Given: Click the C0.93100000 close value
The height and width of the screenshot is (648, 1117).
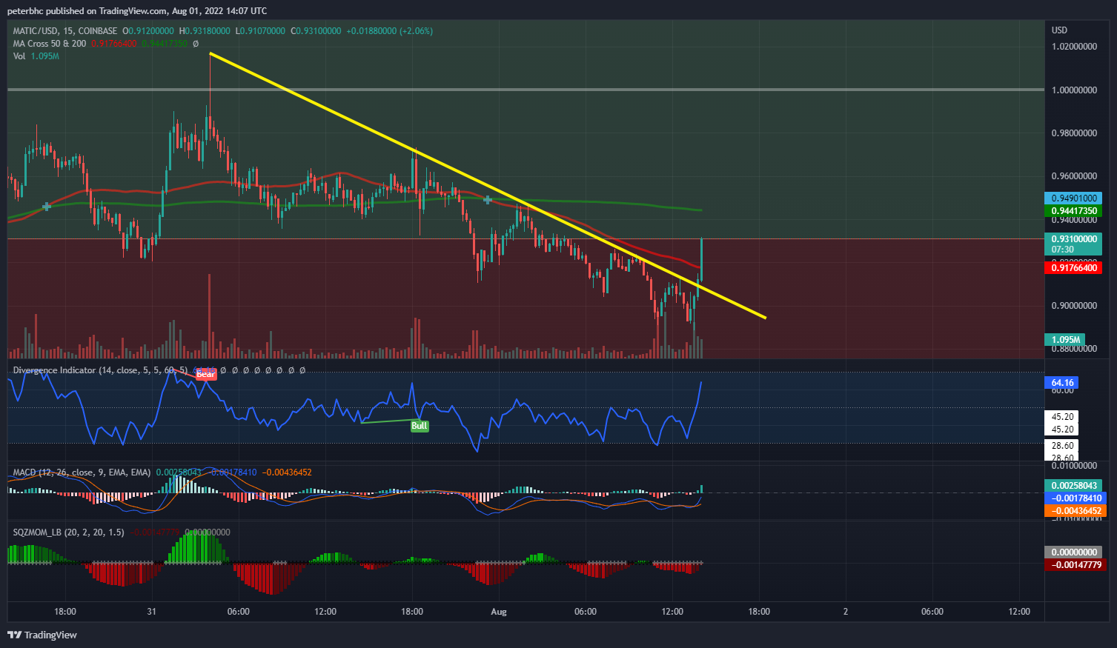Looking at the screenshot, I should click(x=316, y=31).
